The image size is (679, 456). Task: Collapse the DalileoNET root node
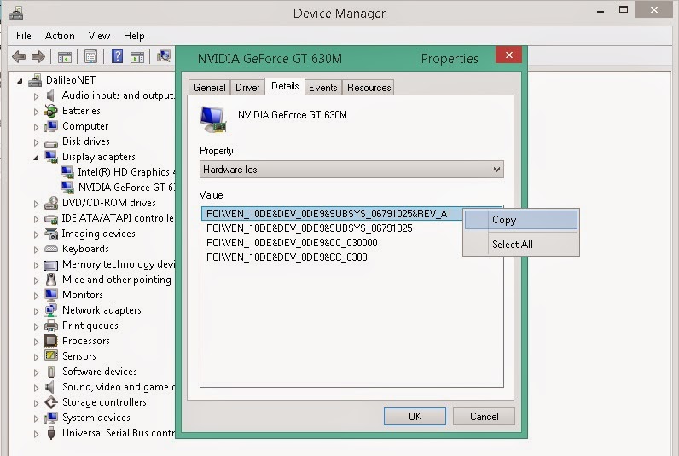(x=20, y=81)
